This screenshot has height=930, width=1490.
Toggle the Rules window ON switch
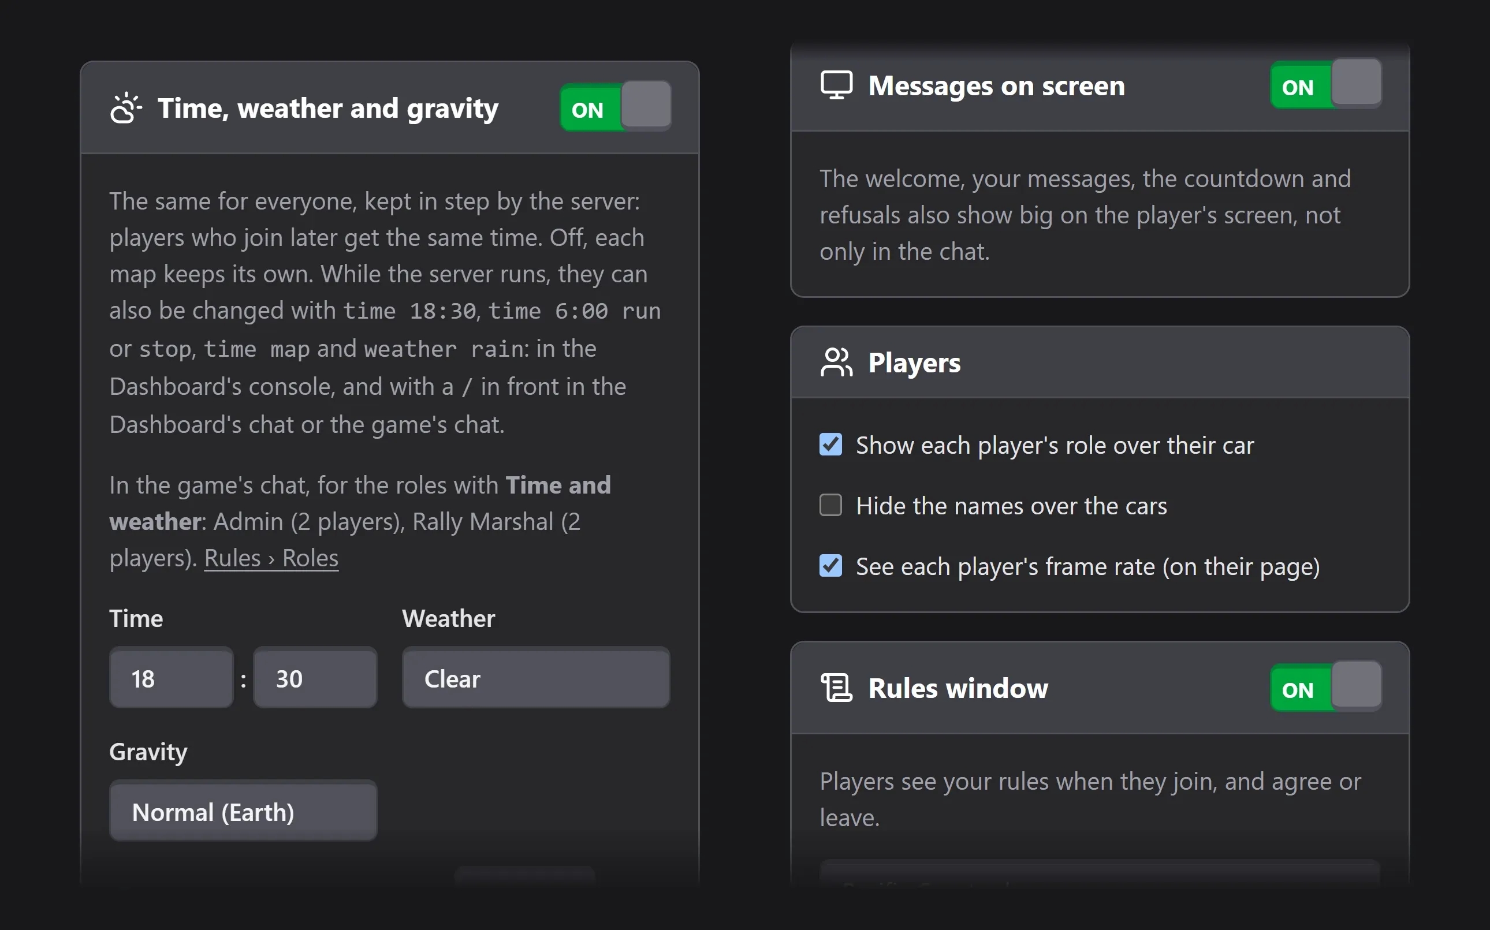[1326, 687]
